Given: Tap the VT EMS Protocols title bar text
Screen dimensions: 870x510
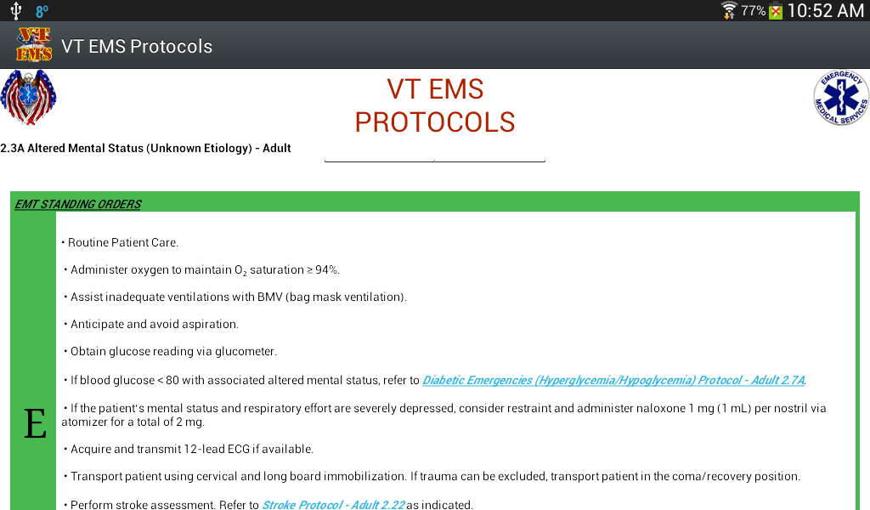Looking at the screenshot, I should tap(137, 46).
